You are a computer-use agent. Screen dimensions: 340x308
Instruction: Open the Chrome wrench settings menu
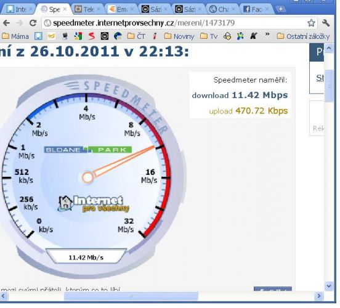tap(326, 23)
